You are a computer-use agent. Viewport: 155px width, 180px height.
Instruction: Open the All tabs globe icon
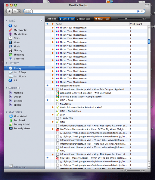coord(10,26)
